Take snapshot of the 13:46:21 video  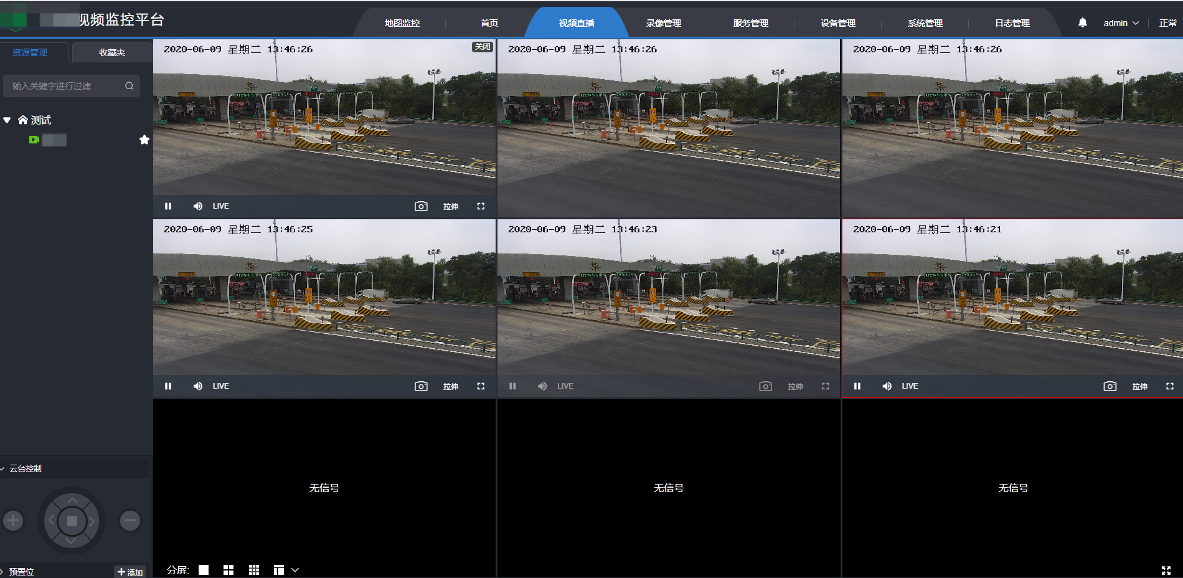click(x=1110, y=386)
